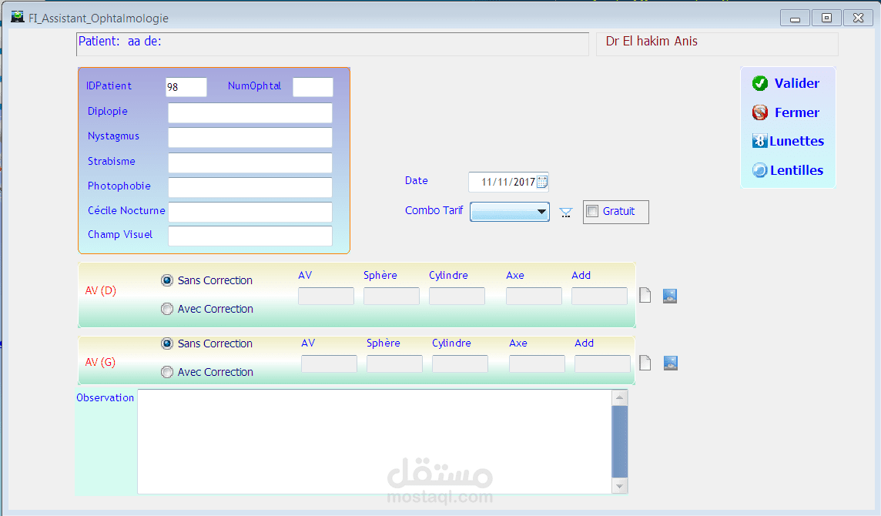Click the Observation scrollbar thumb
Screen dimensions: 881x516
620,441
